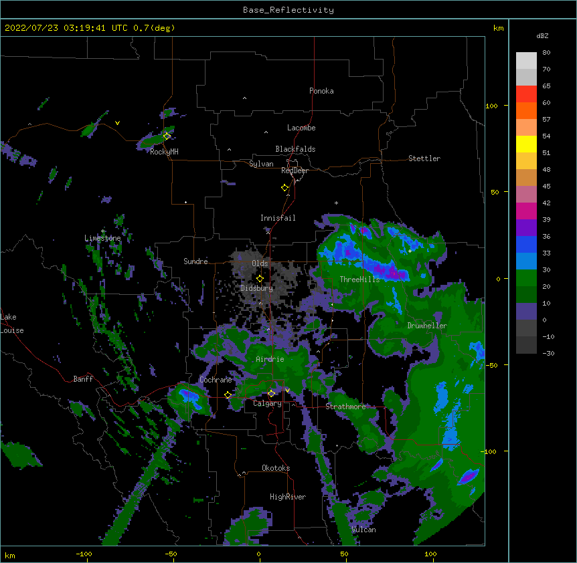Image resolution: width=577 pixels, height=563 pixels.
Task: Click the Banff label
Action: point(83,379)
